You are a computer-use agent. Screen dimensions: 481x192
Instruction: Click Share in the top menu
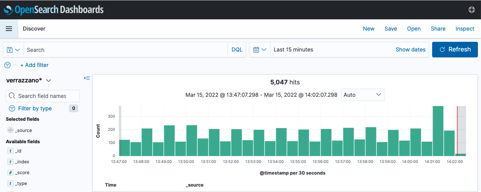438,29
